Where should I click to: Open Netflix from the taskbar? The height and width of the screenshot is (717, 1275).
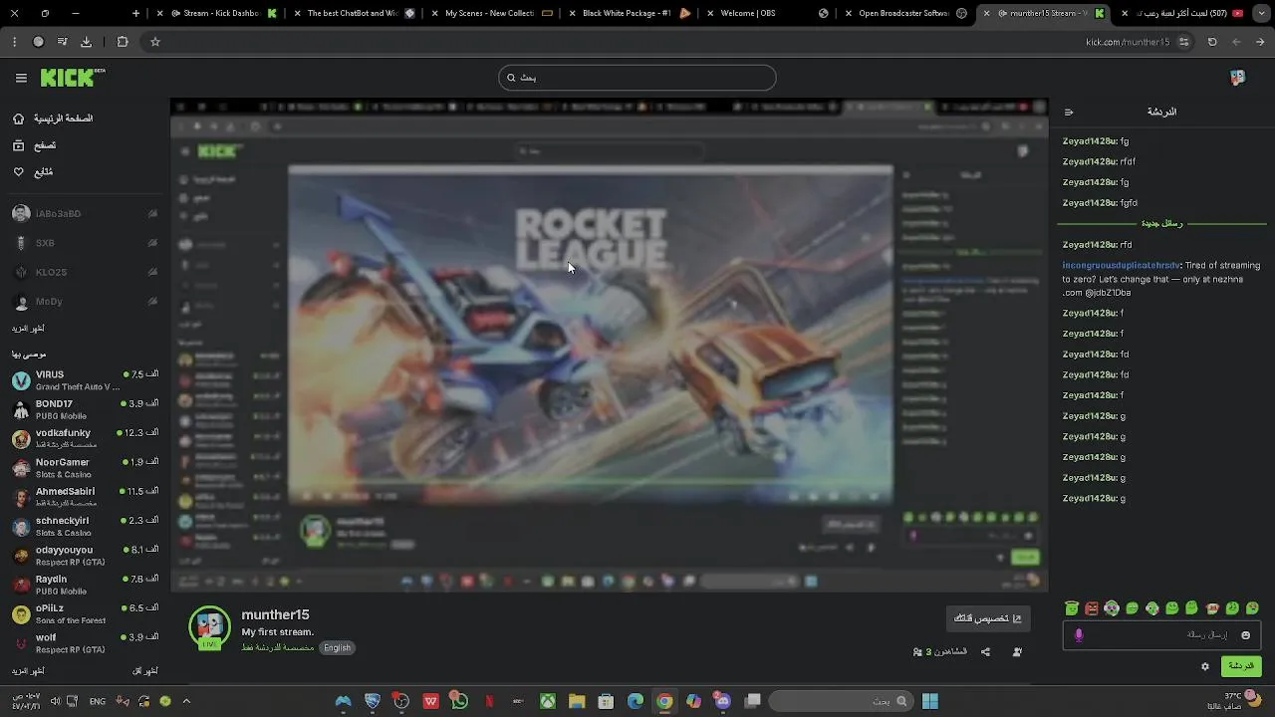tap(489, 701)
